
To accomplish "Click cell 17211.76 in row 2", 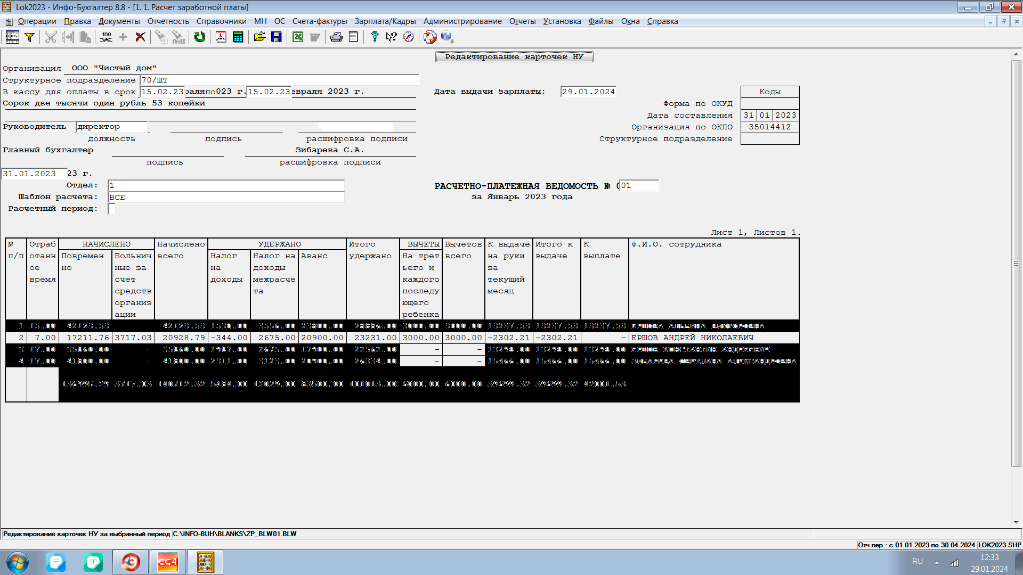I will [x=85, y=338].
